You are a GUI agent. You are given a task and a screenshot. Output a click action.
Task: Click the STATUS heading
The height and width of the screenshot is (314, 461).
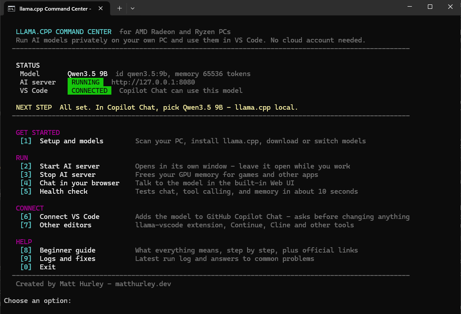[28, 65]
